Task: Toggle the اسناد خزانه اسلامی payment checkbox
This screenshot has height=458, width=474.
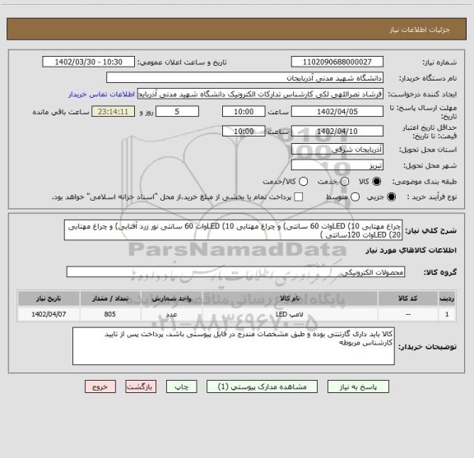Action: [x=299, y=197]
